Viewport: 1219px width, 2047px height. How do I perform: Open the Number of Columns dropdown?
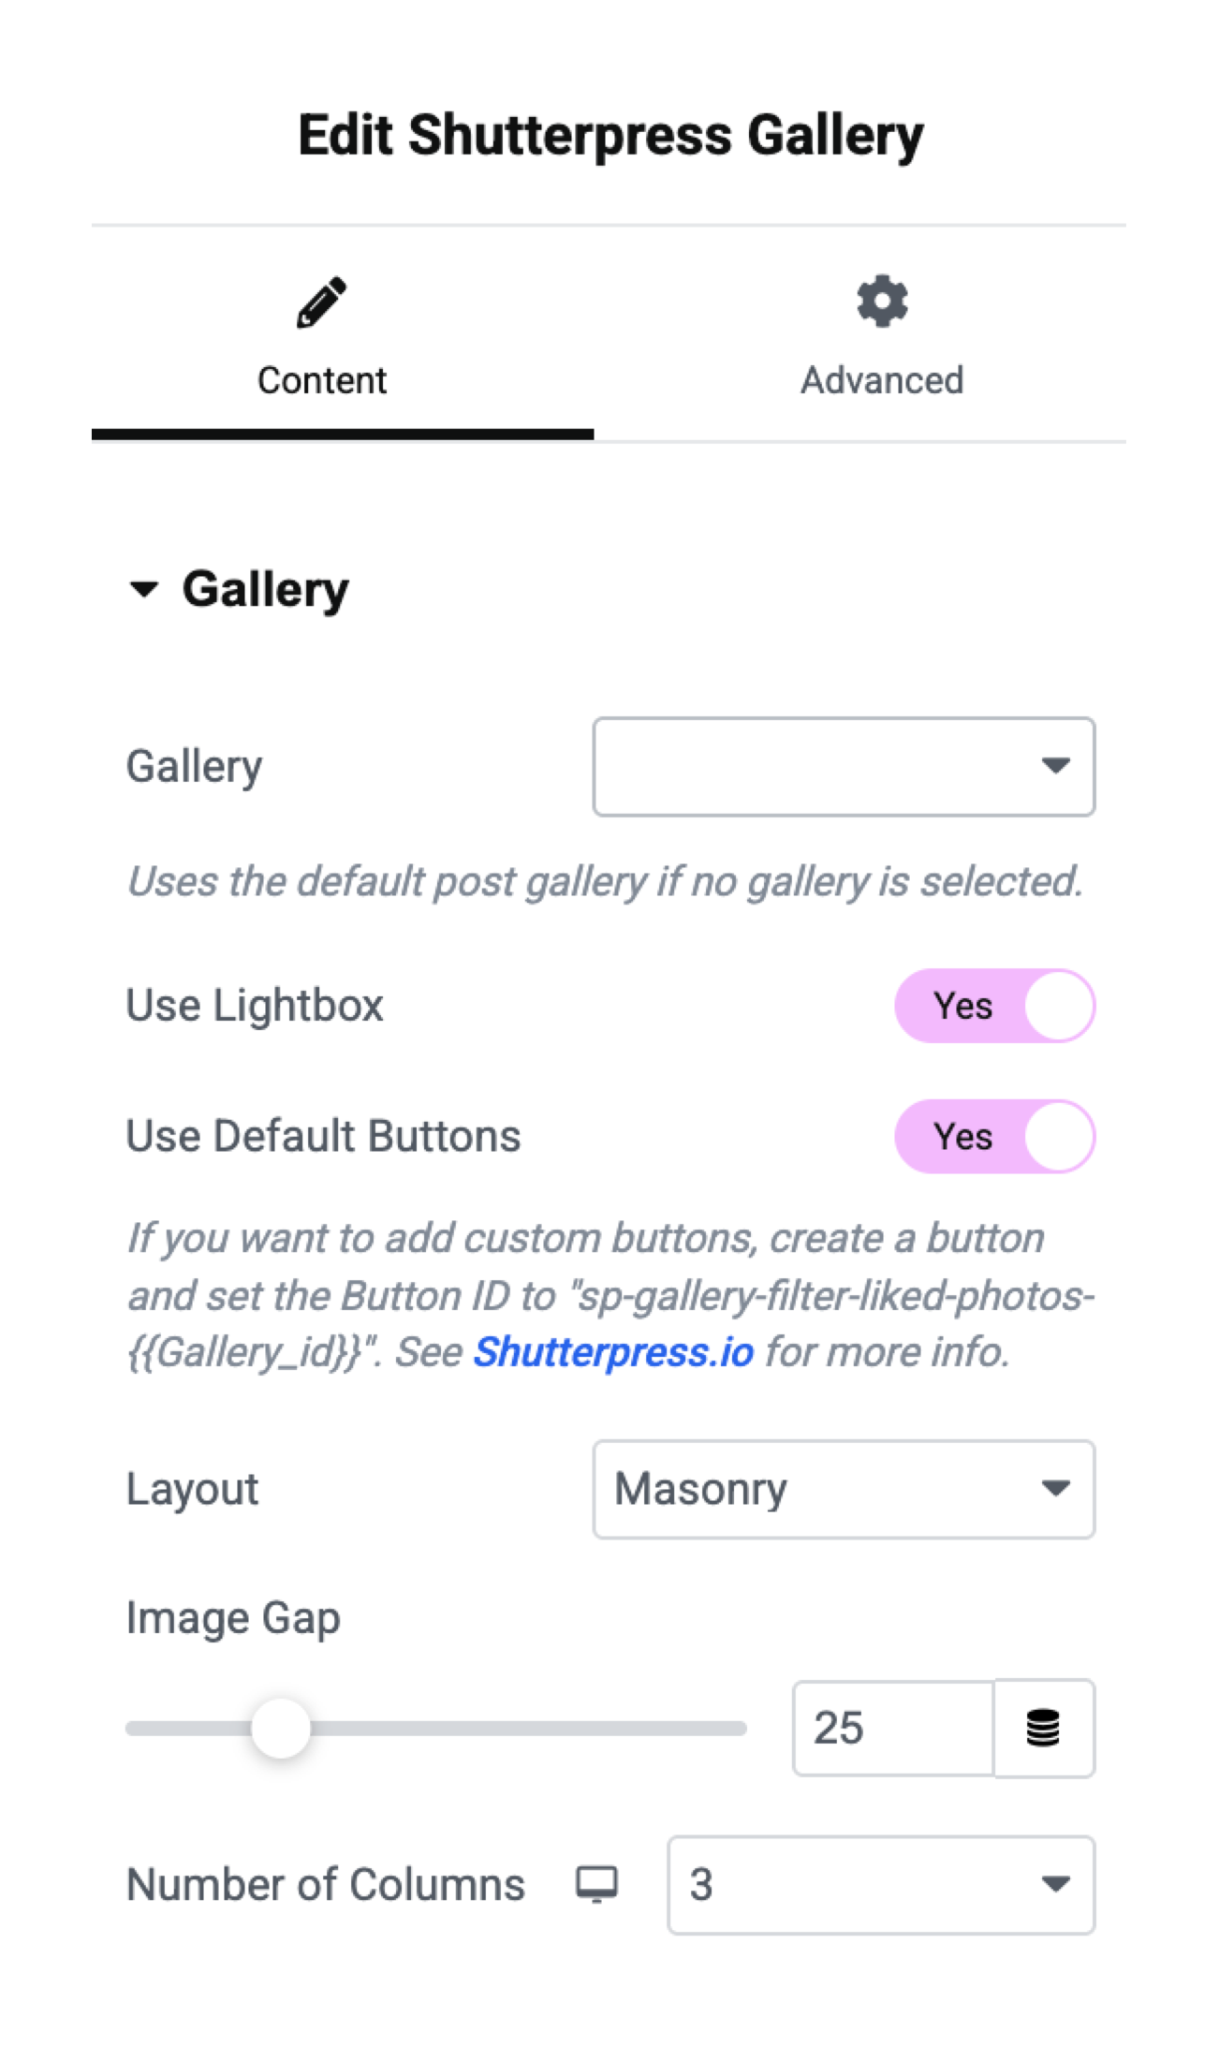tap(880, 1883)
